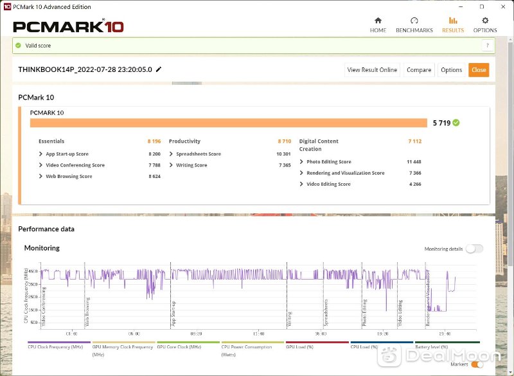
Task: Expand Writing Score row
Action: point(171,165)
